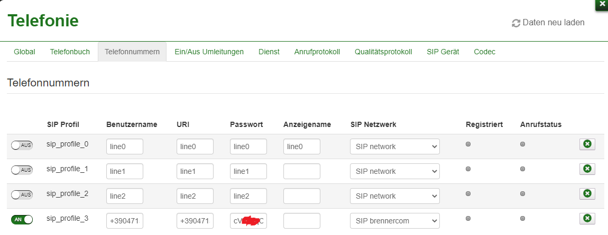The height and width of the screenshot is (235, 608).
Task: Delete sip_profile_3 row via green X
Action: tap(587, 218)
